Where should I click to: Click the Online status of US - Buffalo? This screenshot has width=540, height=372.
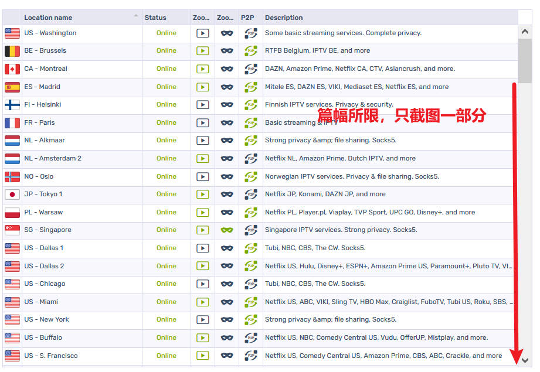(167, 337)
